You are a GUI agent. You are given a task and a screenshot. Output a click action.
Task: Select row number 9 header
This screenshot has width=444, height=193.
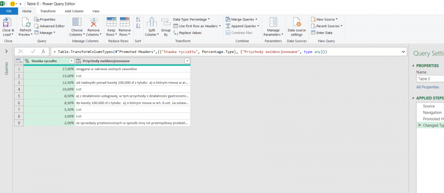click(x=19, y=123)
